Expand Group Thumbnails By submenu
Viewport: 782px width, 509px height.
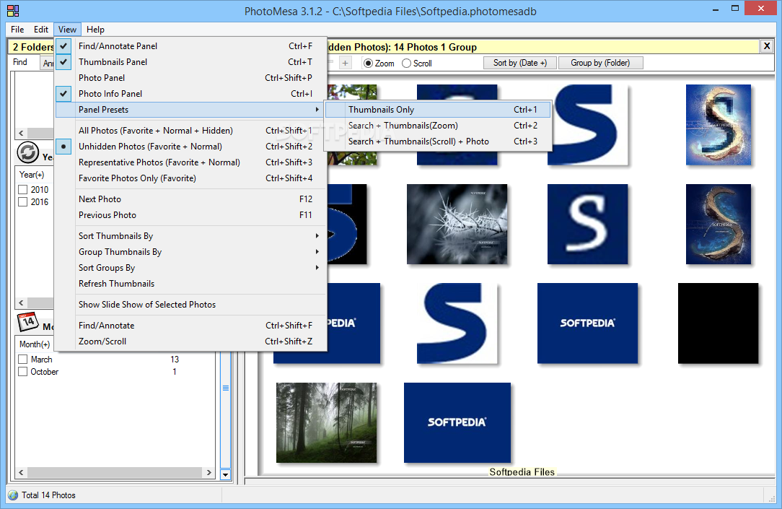190,252
